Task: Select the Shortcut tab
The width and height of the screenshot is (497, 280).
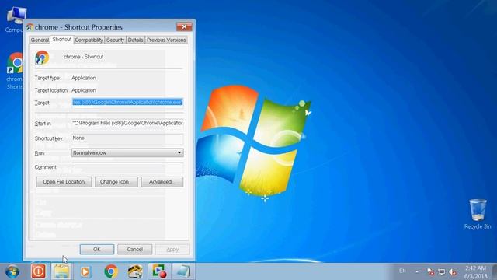Action: (62, 40)
